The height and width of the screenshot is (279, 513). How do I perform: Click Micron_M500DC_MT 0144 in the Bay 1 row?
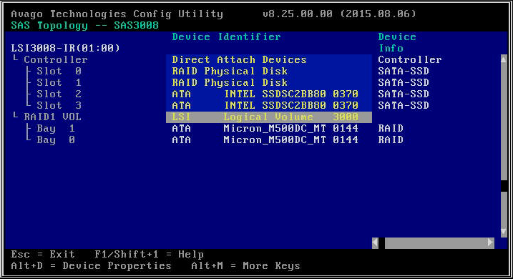pyautogui.click(x=291, y=129)
